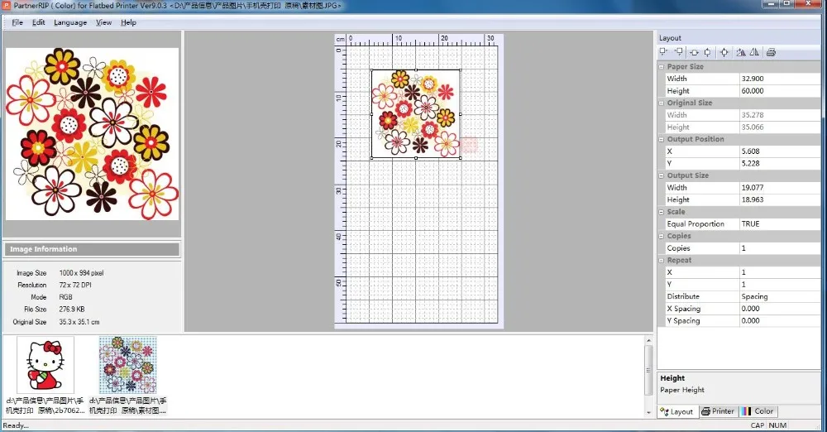
Task: Edit Output Size Height value 18.963
Action: tap(780, 199)
